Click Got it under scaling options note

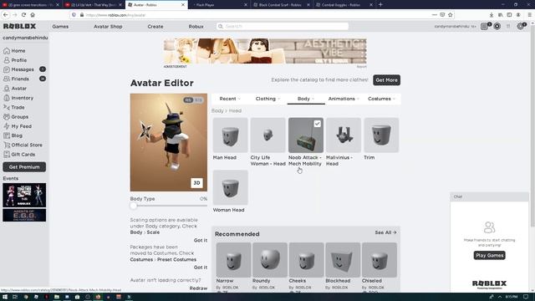pos(201,240)
